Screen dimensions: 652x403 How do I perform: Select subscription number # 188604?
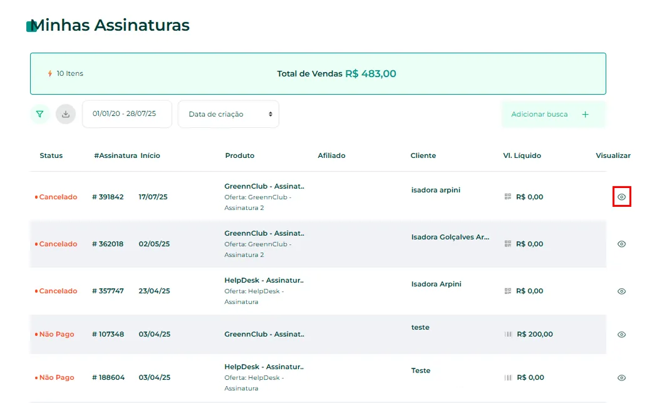(x=108, y=378)
